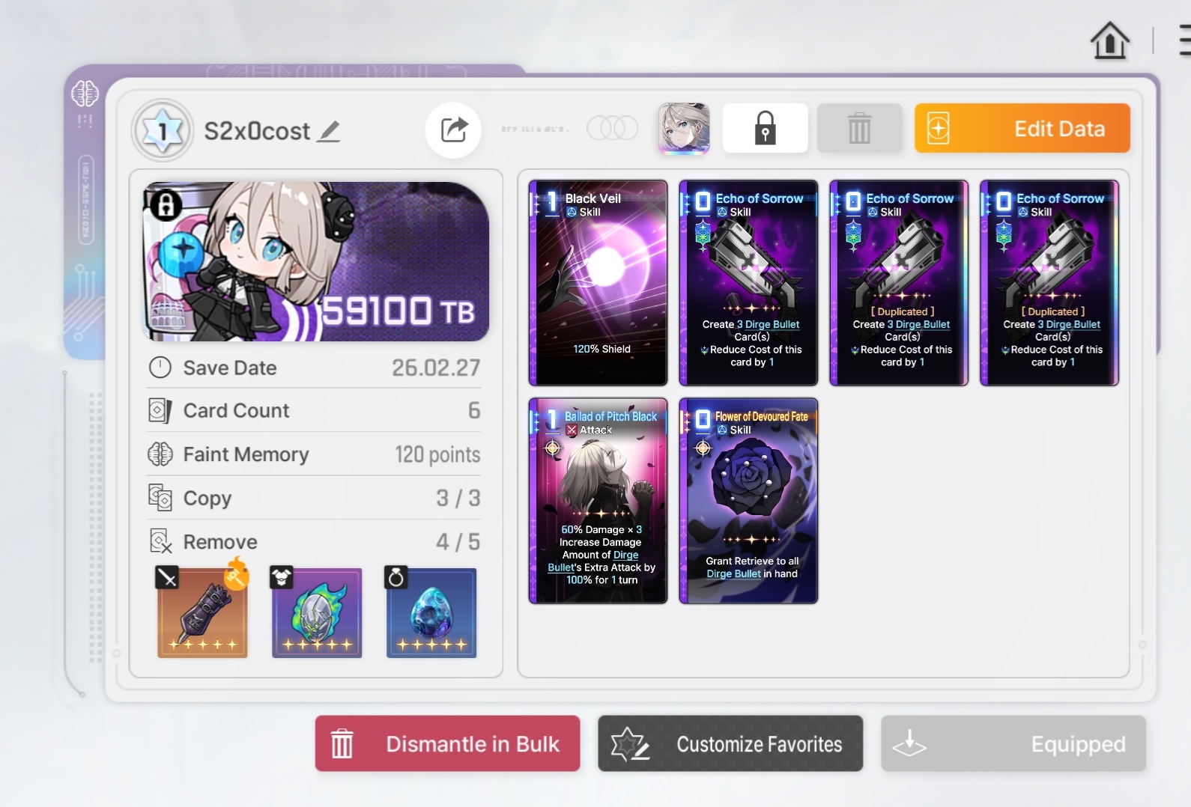Click the lock badge on the character banner
The width and height of the screenshot is (1191, 807).
click(x=166, y=204)
